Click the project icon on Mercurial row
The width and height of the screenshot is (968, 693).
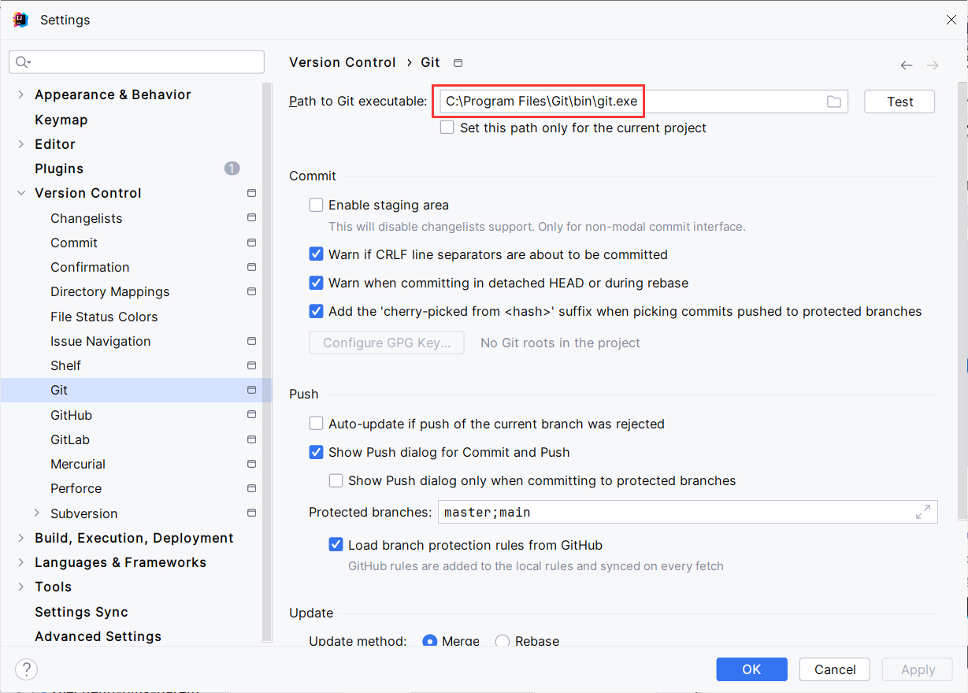[251, 464]
